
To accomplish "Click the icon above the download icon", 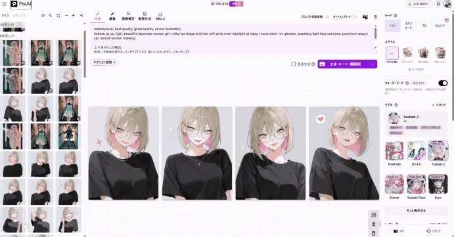I will point(373,215).
